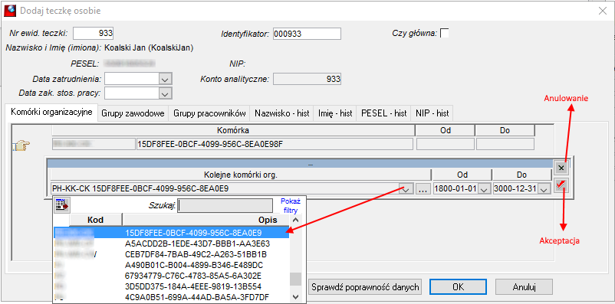Click the cancel (X) icon beside organizational units row

[x=561, y=168]
